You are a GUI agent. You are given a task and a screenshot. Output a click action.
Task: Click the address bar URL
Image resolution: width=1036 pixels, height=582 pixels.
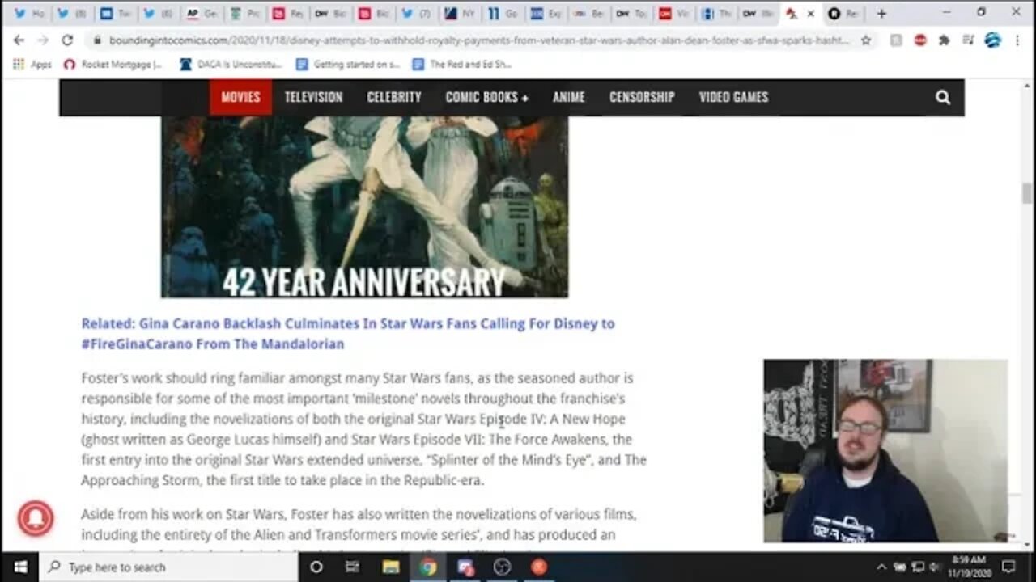(x=479, y=40)
